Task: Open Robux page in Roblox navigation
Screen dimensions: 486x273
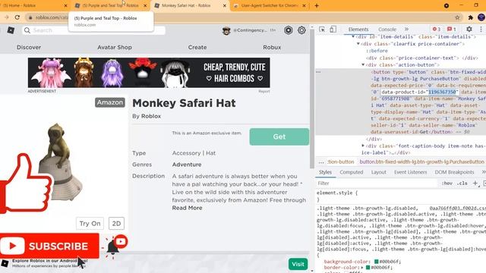Action: coord(272,47)
